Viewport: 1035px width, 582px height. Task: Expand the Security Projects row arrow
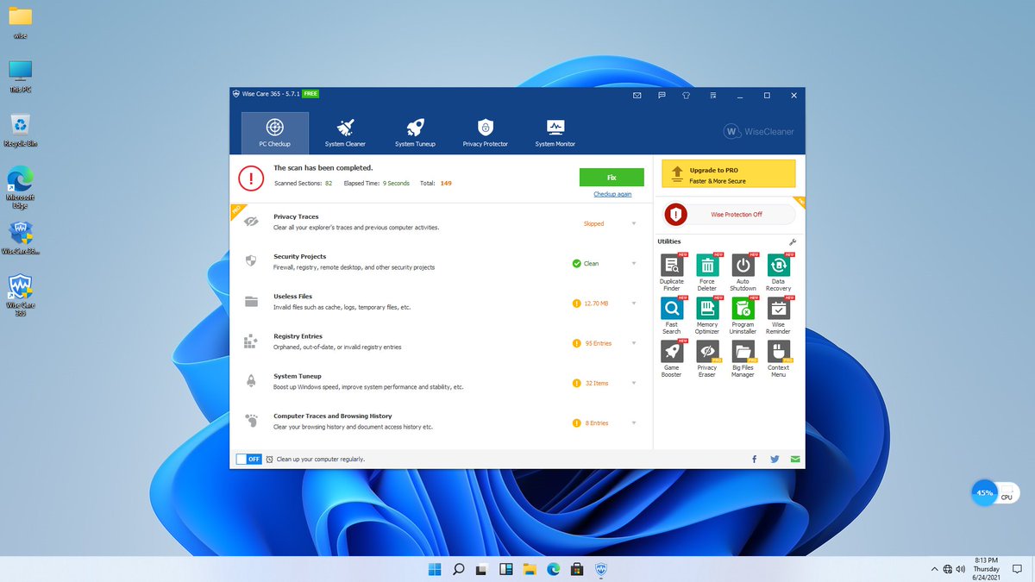pos(634,264)
